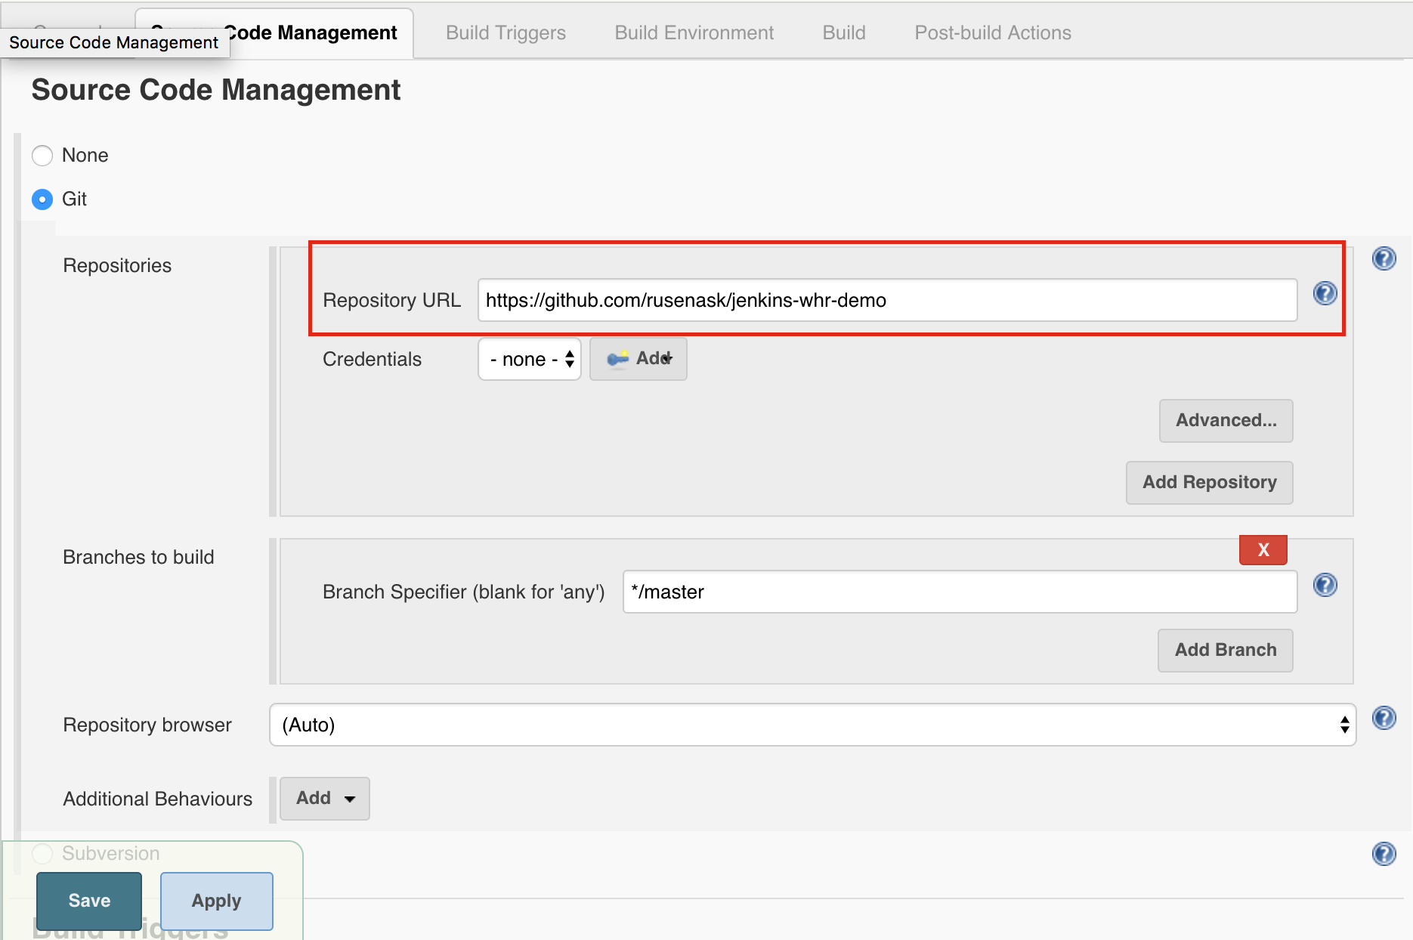Image resolution: width=1413 pixels, height=940 pixels.
Task: Click the key icon on Add credentials button
Action: tap(618, 358)
